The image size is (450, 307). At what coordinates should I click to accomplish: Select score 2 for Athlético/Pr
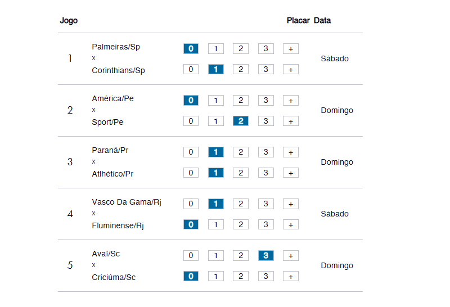point(241,173)
